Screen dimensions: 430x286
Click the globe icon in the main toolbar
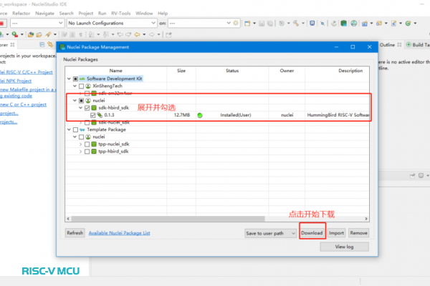(x=354, y=24)
